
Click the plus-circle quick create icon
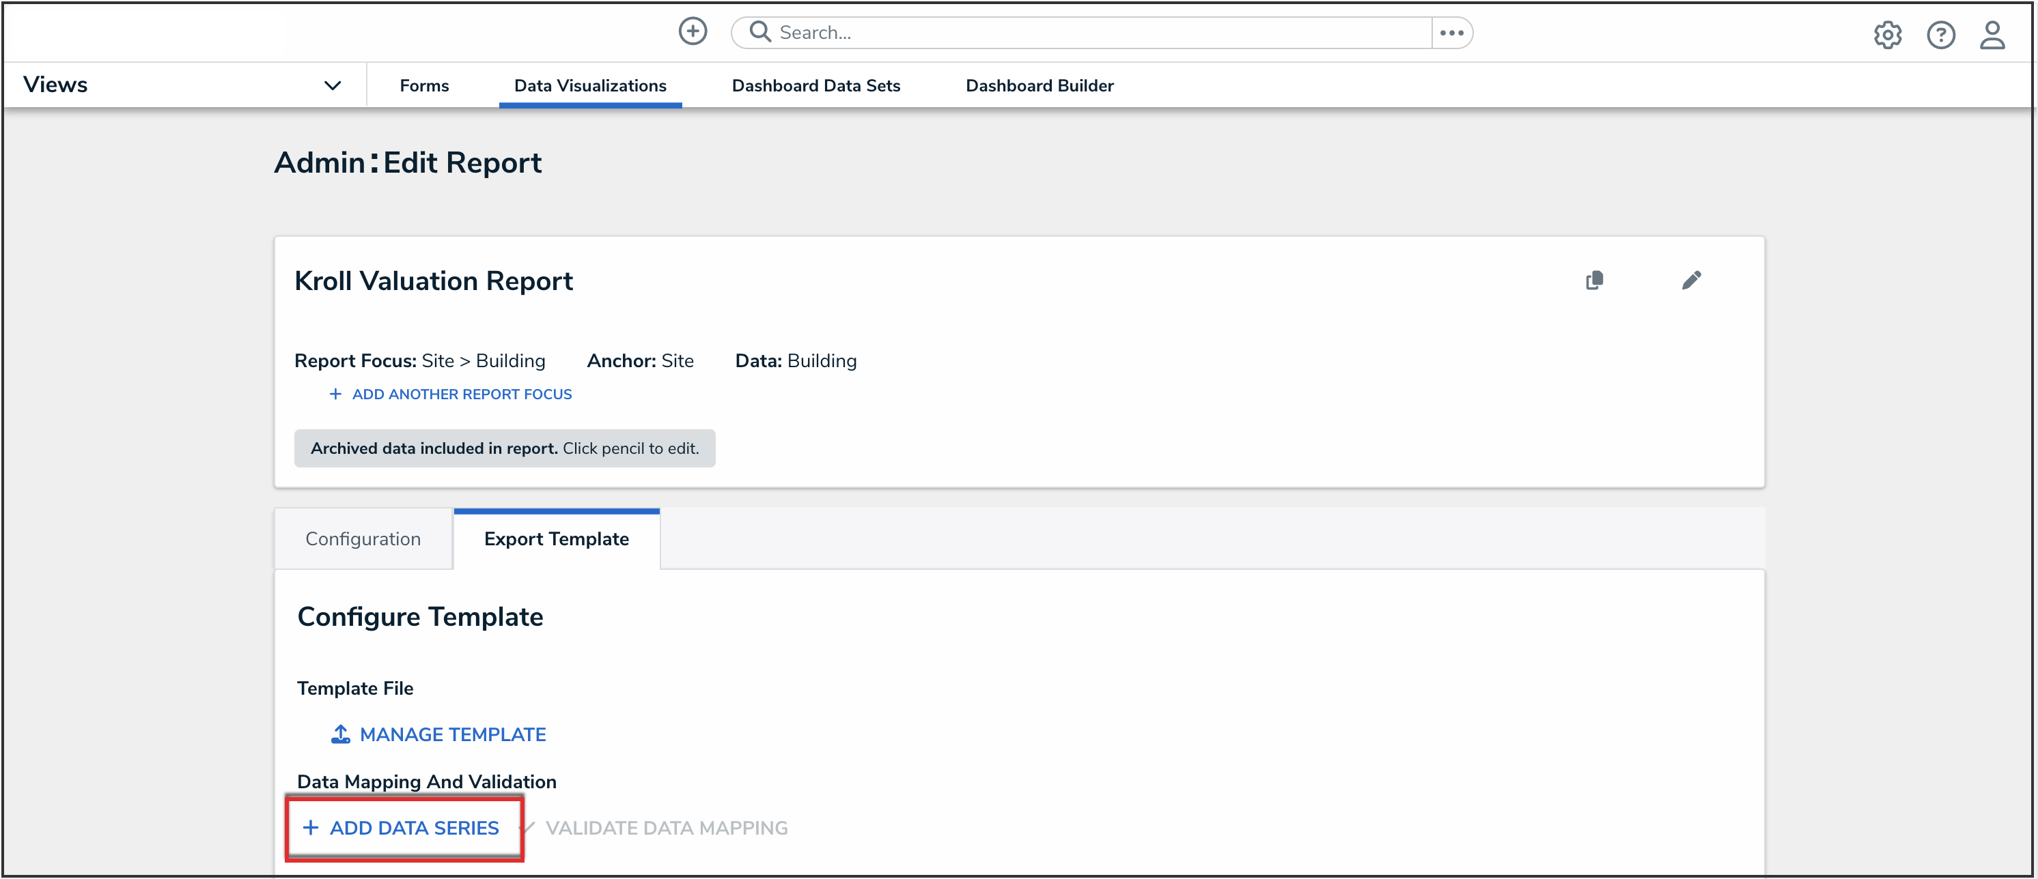(x=693, y=31)
